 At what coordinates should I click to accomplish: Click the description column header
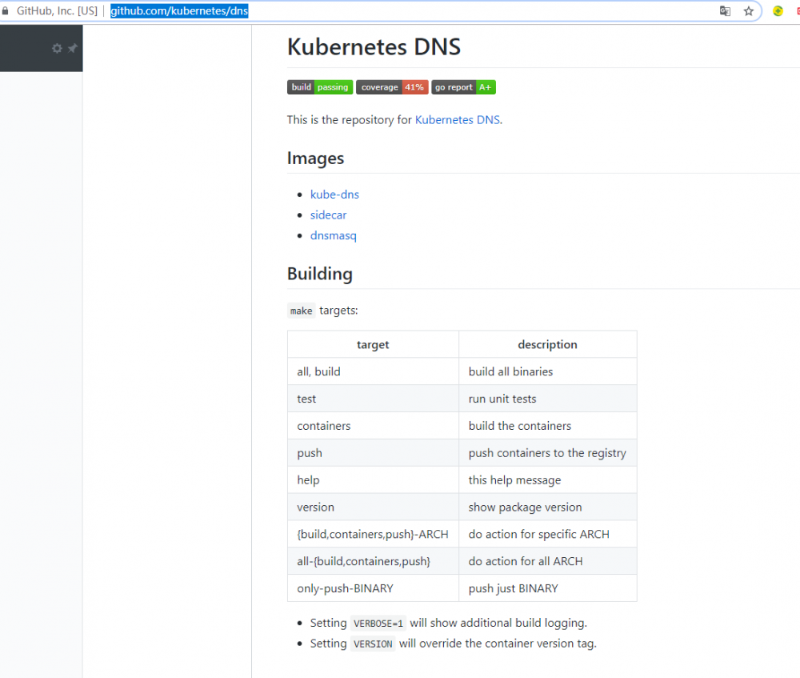pos(547,344)
